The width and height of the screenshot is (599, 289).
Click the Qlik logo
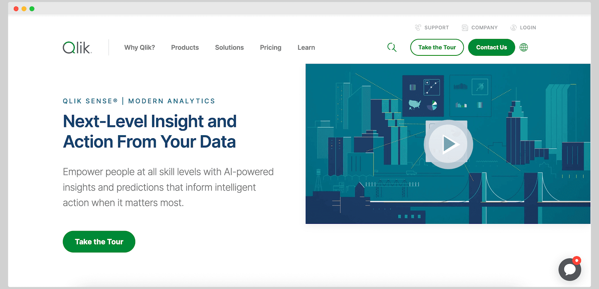(x=77, y=48)
